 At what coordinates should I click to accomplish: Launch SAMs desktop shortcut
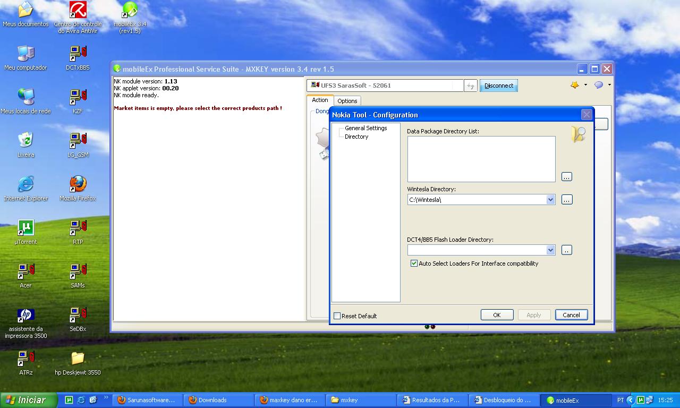(x=78, y=276)
